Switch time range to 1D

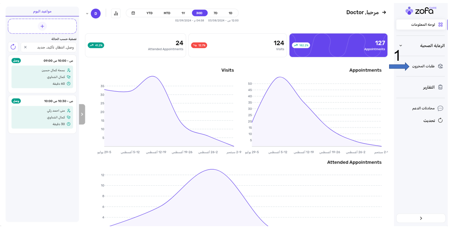[x=231, y=13]
